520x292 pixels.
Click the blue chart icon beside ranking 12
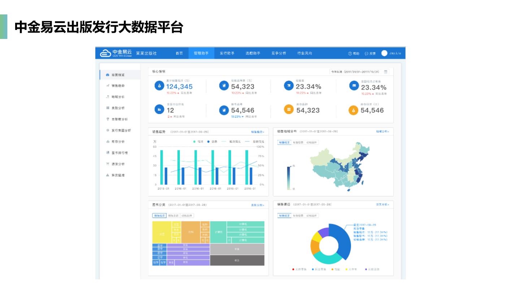(x=159, y=109)
